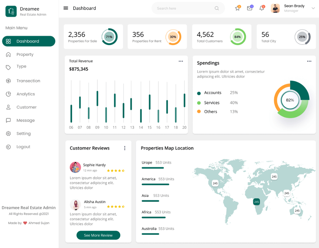Click Sophie Hardy's star rating
This screenshot has width=319, height=248.
pyautogui.click(x=116, y=171)
